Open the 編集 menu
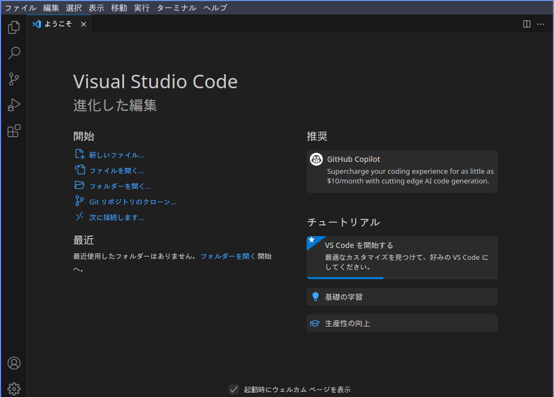The width and height of the screenshot is (554, 397). tap(51, 8)
